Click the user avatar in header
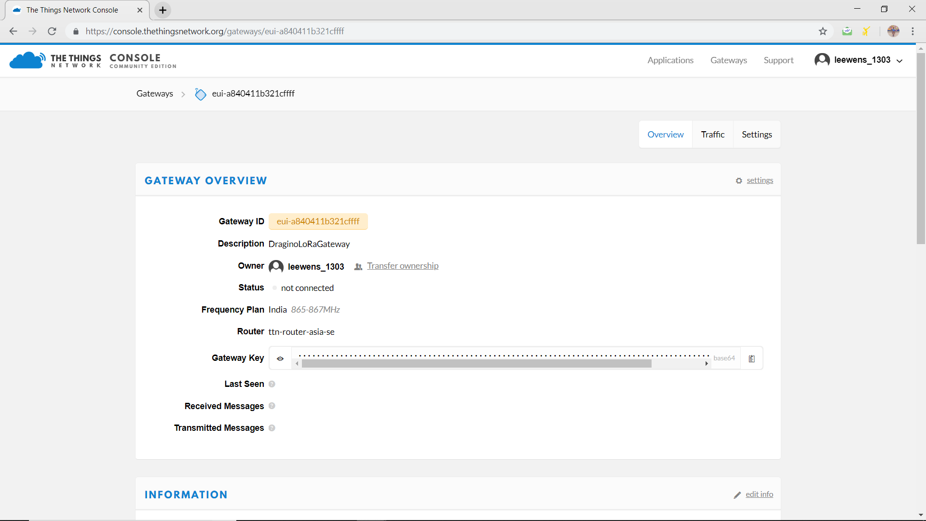Screen dimensions: 926x521 (822, 60)
